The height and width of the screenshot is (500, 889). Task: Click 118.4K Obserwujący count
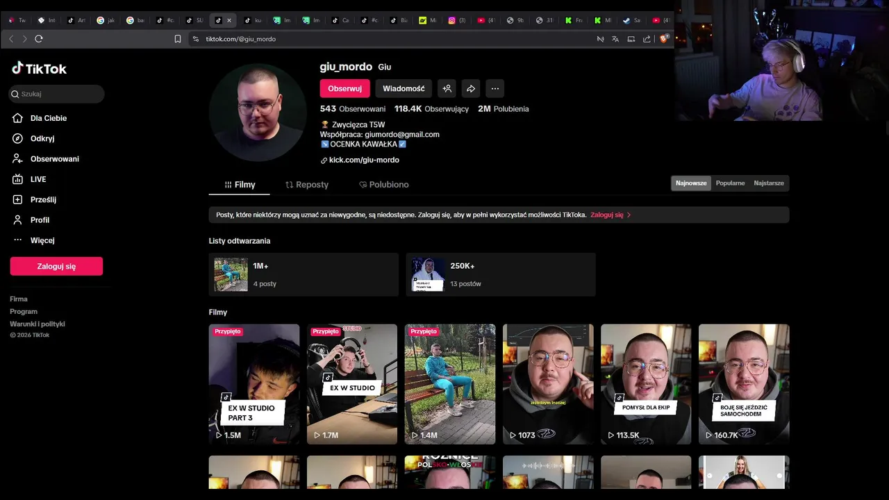tap(431, 109)
